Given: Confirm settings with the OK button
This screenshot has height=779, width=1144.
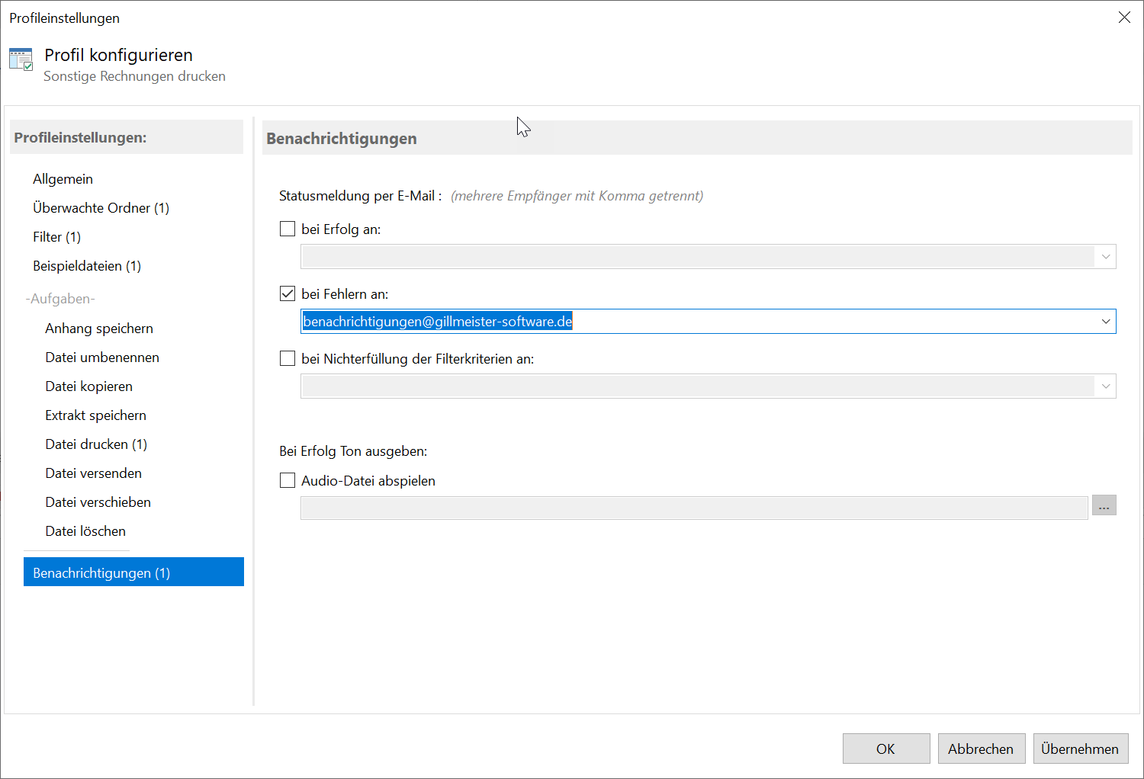Looking at the screenshot, I should pyautogui.click(x=886, y=749).
